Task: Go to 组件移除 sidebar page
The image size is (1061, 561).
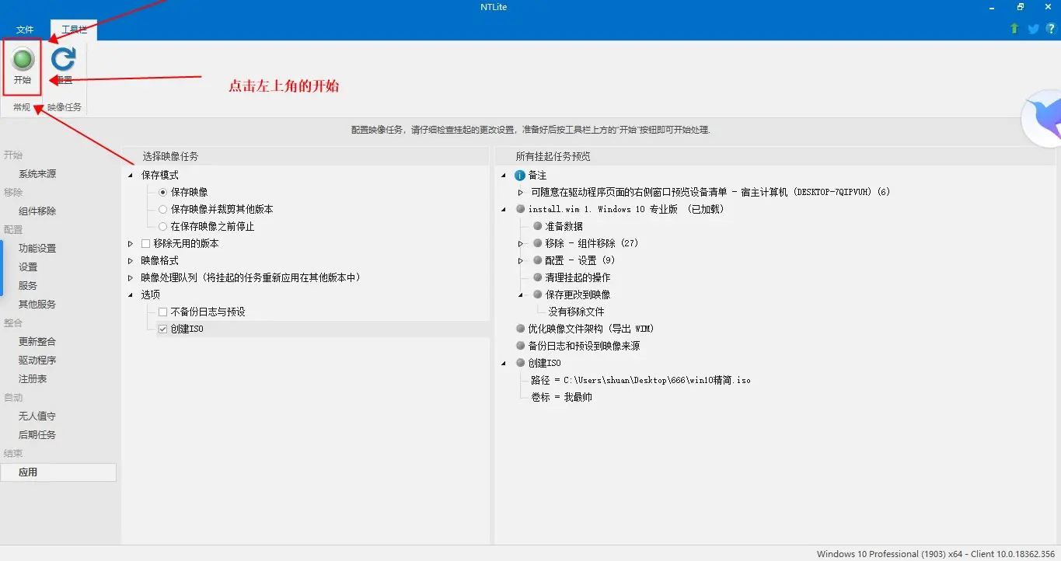Action: [37, 211]
